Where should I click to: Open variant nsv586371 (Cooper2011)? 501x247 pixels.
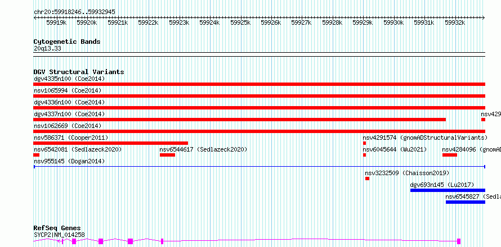click(x=71, y=138)
